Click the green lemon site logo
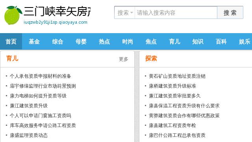252x142 pixels. (13, 15)
